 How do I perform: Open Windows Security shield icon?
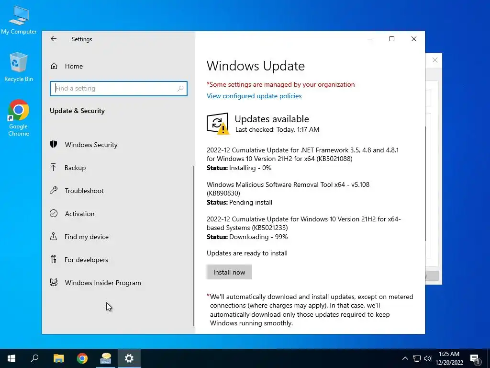click(54, 144)
